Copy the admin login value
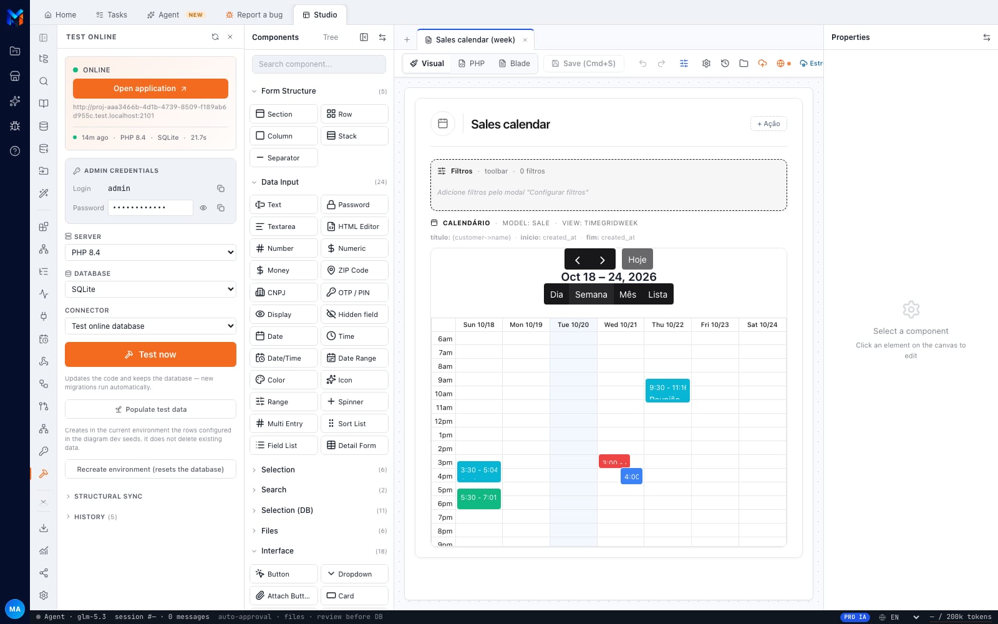 point(221,188)
